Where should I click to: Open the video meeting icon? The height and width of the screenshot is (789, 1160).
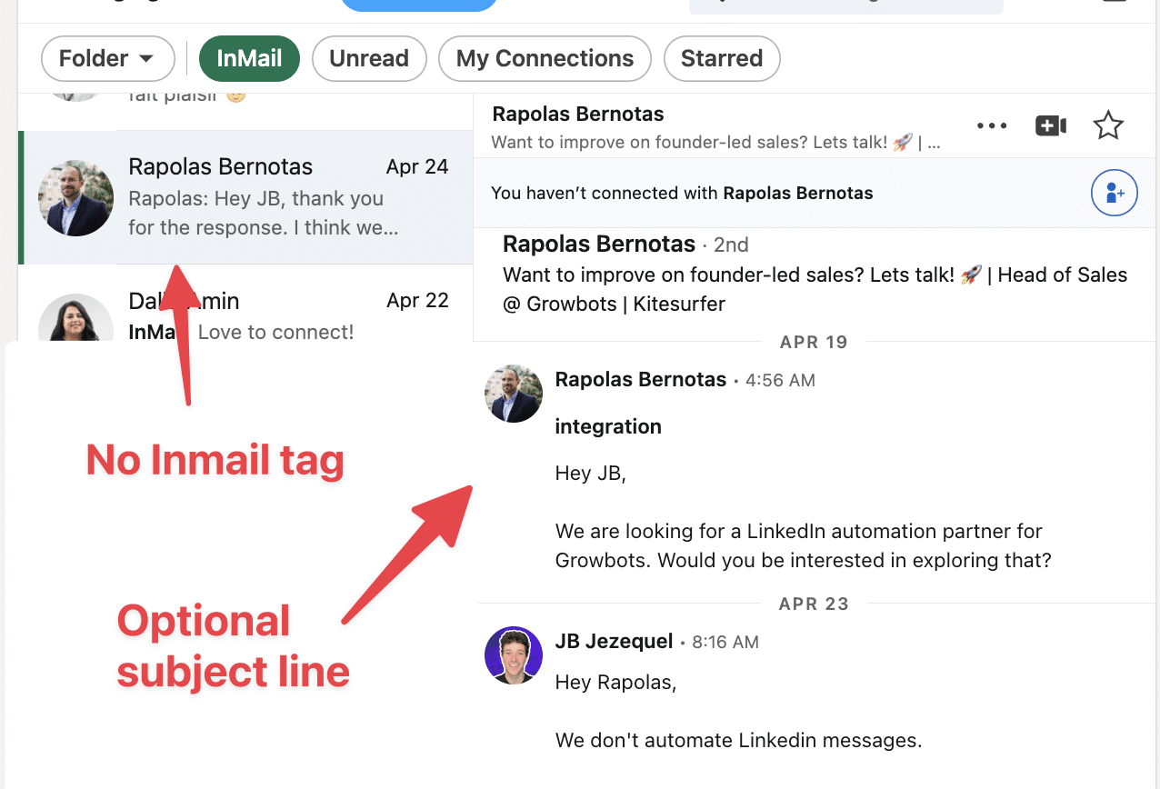(1050, 125)
